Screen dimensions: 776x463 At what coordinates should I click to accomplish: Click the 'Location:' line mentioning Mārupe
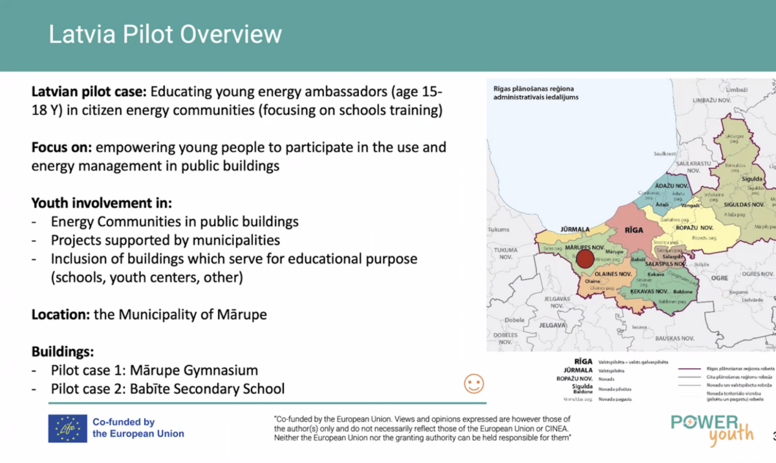coord(149,314)
